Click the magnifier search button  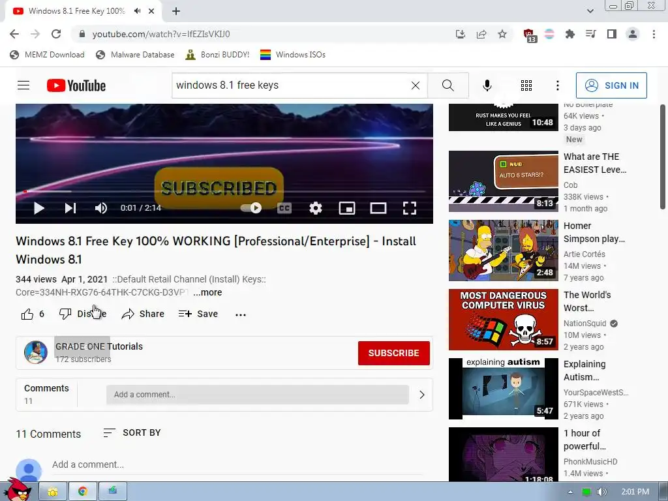448,85
